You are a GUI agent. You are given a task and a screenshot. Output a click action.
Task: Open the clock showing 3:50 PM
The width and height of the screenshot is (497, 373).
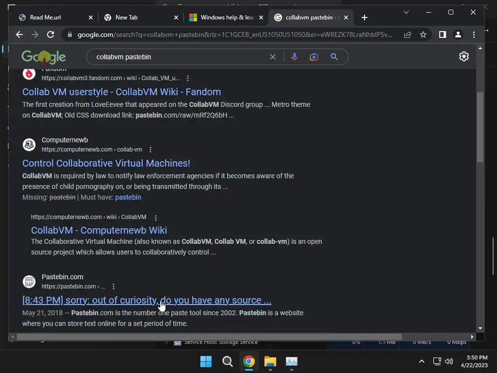[x=474, y=361]
